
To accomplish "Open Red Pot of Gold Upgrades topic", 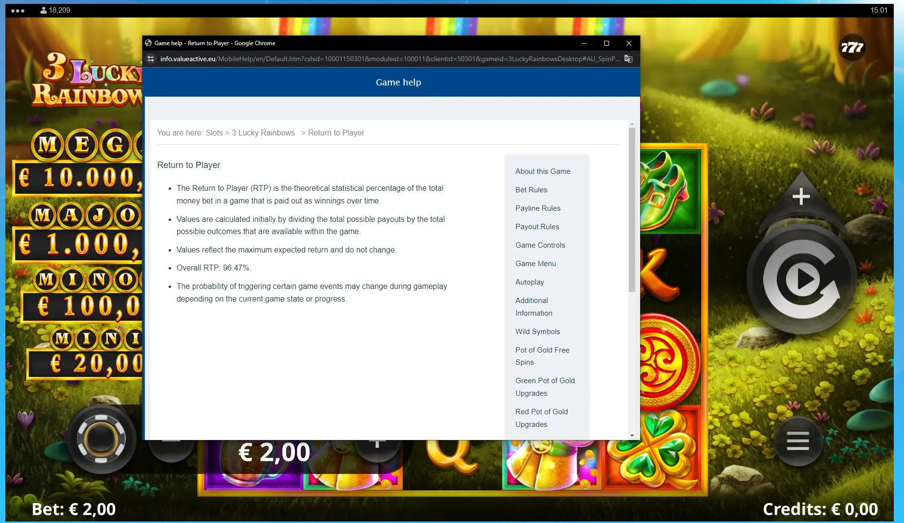I will 541,418.
